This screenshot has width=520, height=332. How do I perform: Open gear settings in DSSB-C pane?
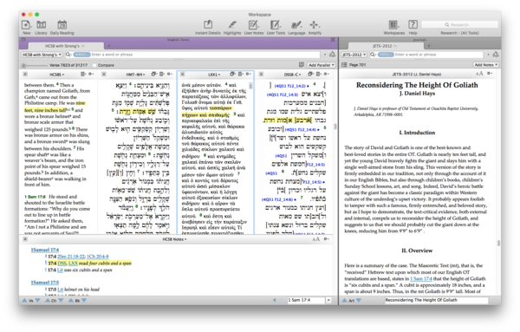[x=327, y=74]
